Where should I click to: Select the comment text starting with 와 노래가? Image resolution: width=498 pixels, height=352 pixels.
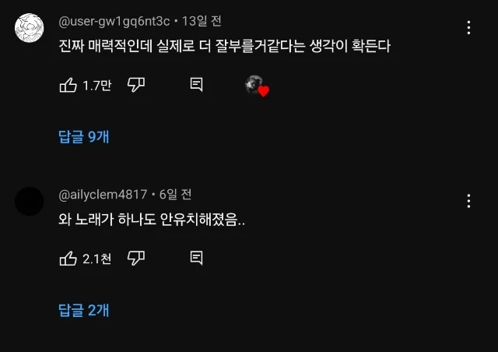(152, 220)
